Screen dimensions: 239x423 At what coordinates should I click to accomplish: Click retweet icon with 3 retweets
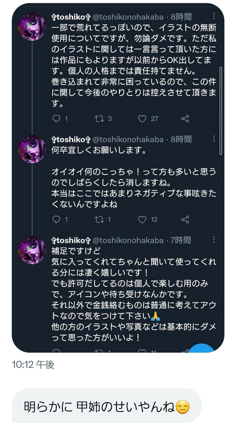[99, 119]
